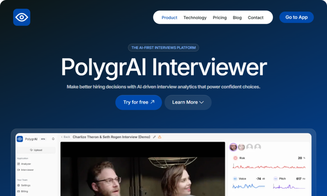The height and width of the screenshot is (196, 327).
Task: Click the Pitch wave icon
Action: click(276, 179)
